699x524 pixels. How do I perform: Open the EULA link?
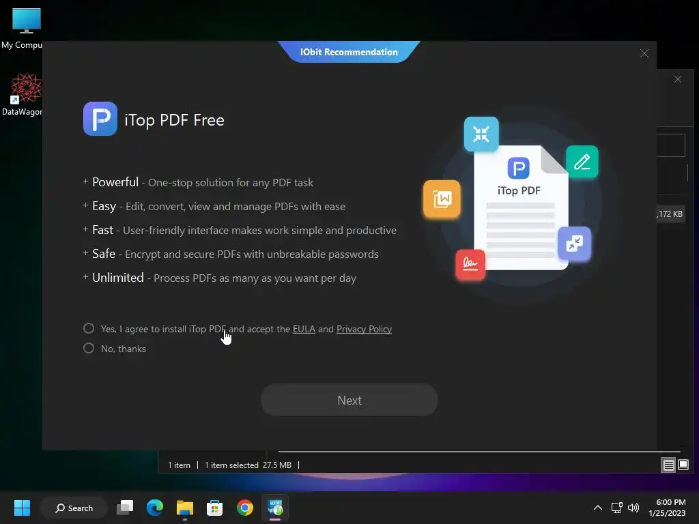[304, 329]
